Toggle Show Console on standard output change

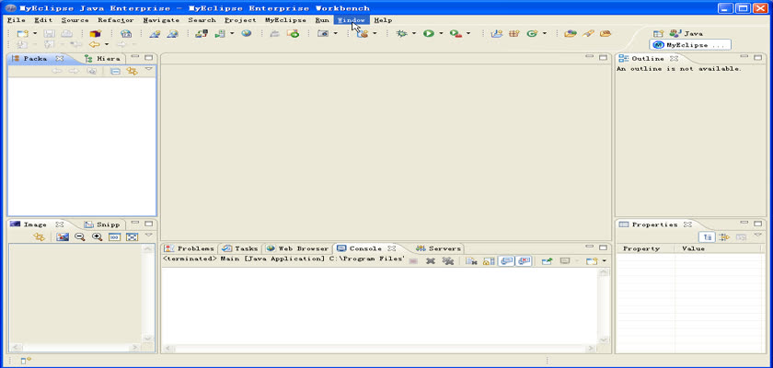pos(507,260)
